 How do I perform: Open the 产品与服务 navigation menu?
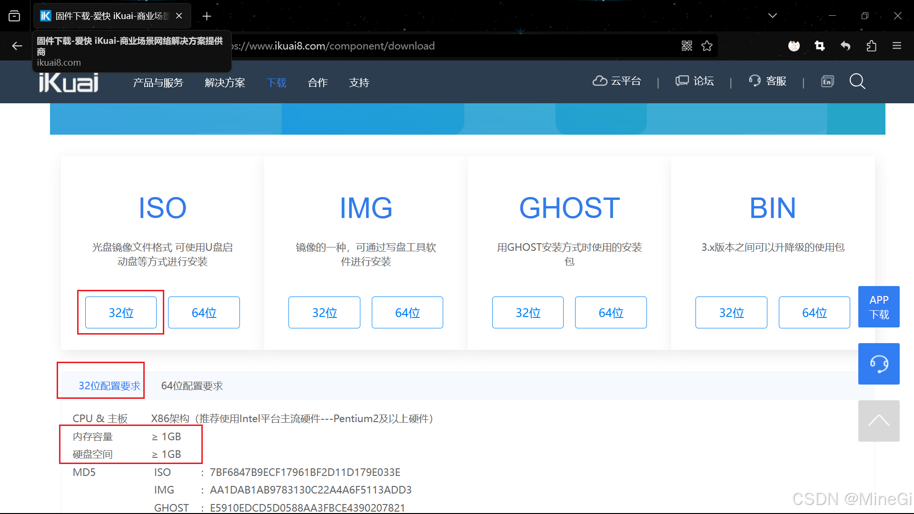click(158, 83)
